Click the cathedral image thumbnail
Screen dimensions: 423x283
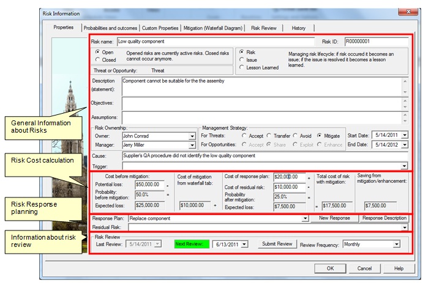(70, 145)
